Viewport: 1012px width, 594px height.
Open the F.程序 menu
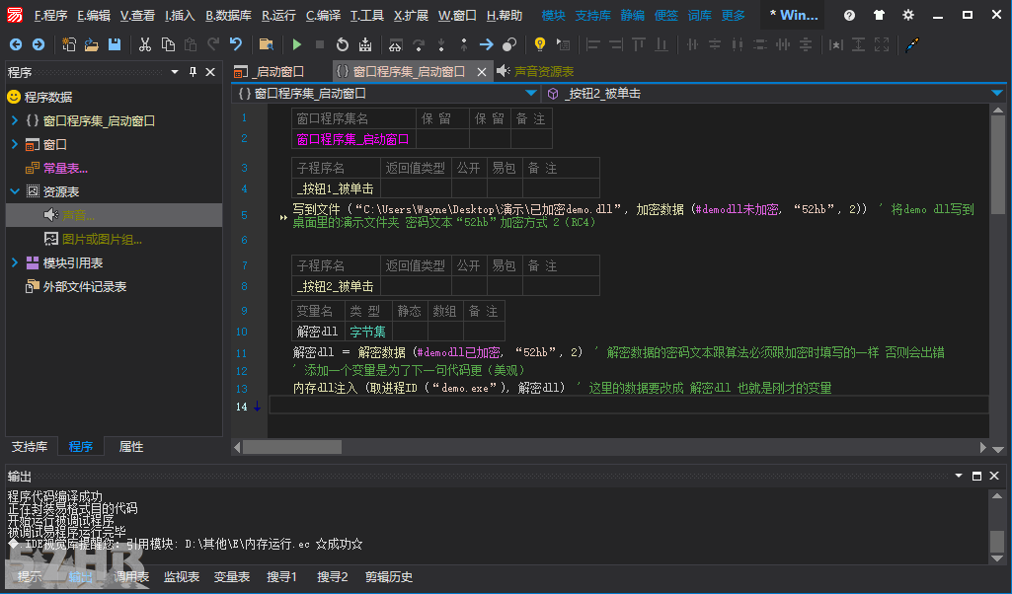point(50,15)
